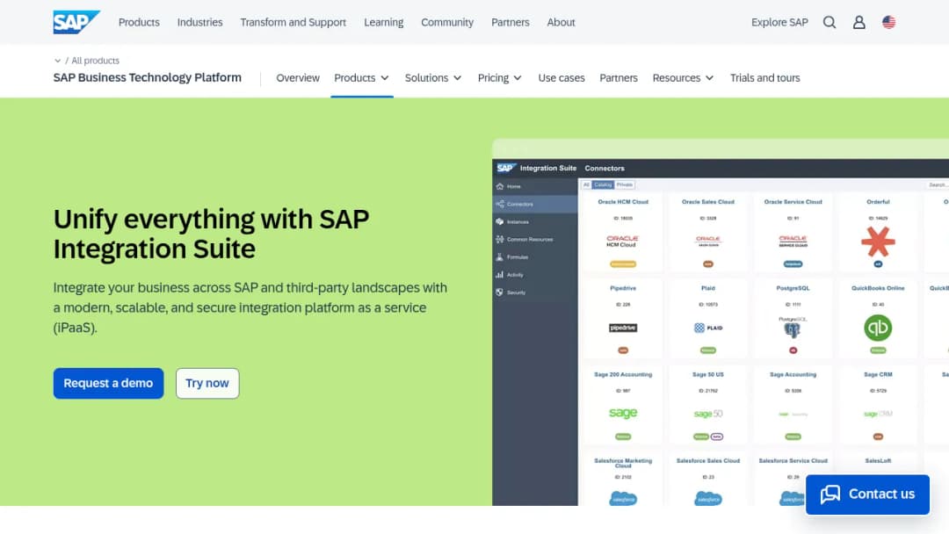This screenshot has width=949, height=534.
Task: Open the search magnifier icon
Action: (829, 22)
